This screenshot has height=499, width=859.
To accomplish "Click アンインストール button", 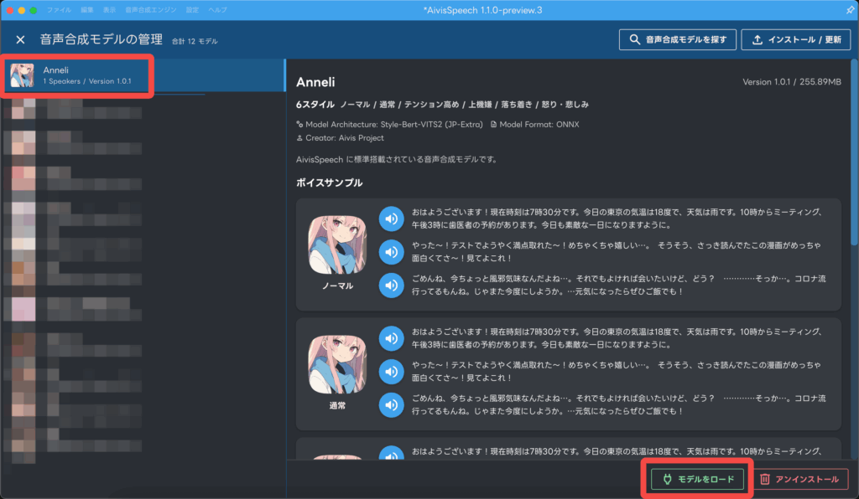I will 799,479.
